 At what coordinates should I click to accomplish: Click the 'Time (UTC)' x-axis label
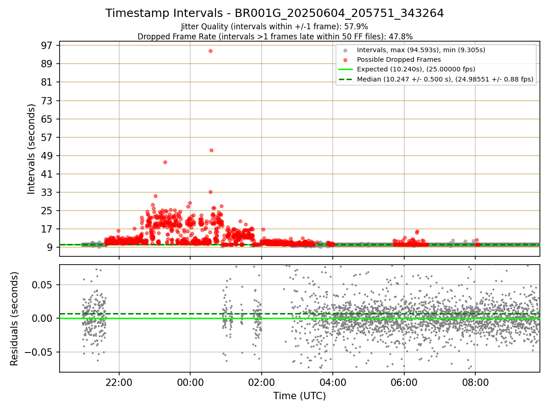click(300, 396)
